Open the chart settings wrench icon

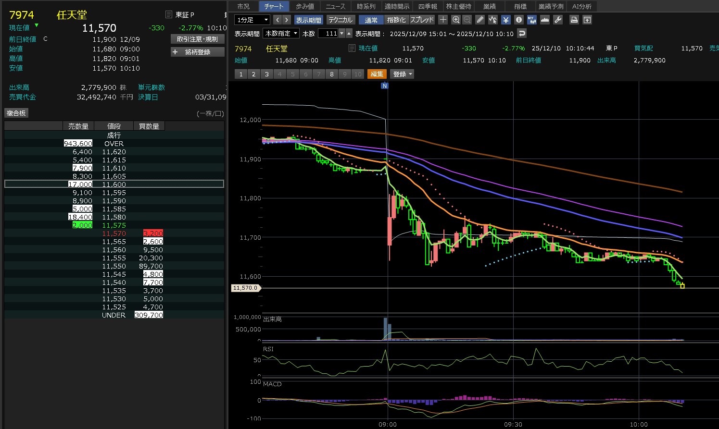(x=558, y=20)
